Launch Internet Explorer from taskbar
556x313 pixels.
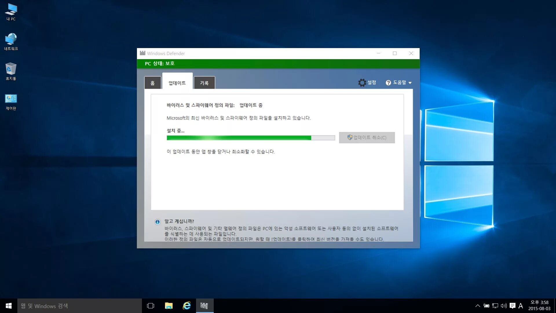click(187, 306)
